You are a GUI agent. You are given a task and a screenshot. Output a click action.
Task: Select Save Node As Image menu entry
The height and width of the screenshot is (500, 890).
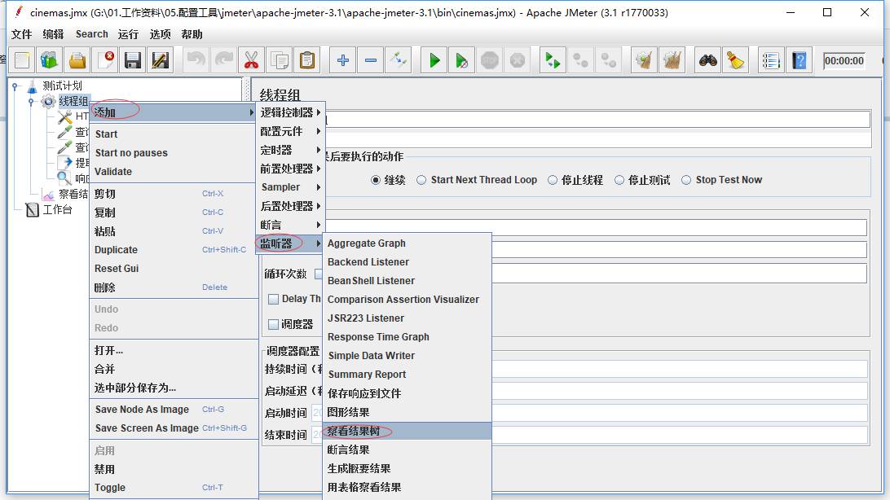tap(174, 410)
